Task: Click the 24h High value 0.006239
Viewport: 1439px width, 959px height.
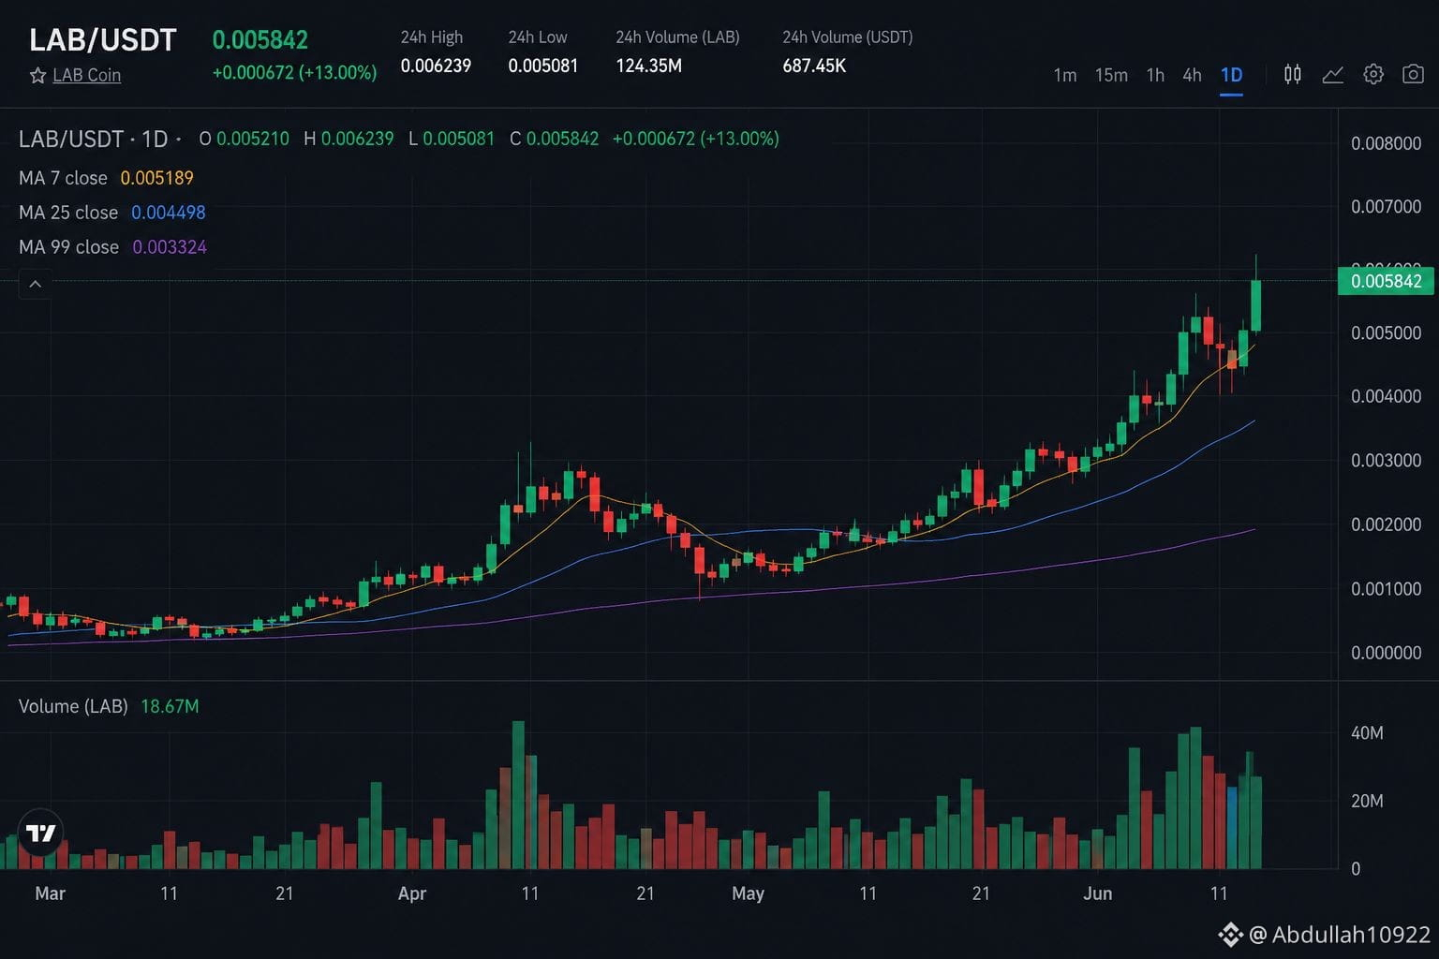Action: 436,66
